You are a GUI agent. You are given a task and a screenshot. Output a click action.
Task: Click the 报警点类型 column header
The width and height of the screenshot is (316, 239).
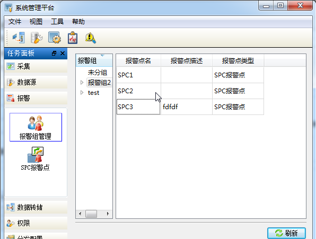[238, 60]
